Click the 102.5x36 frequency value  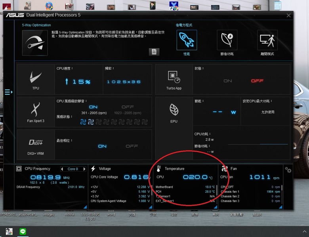124,82
